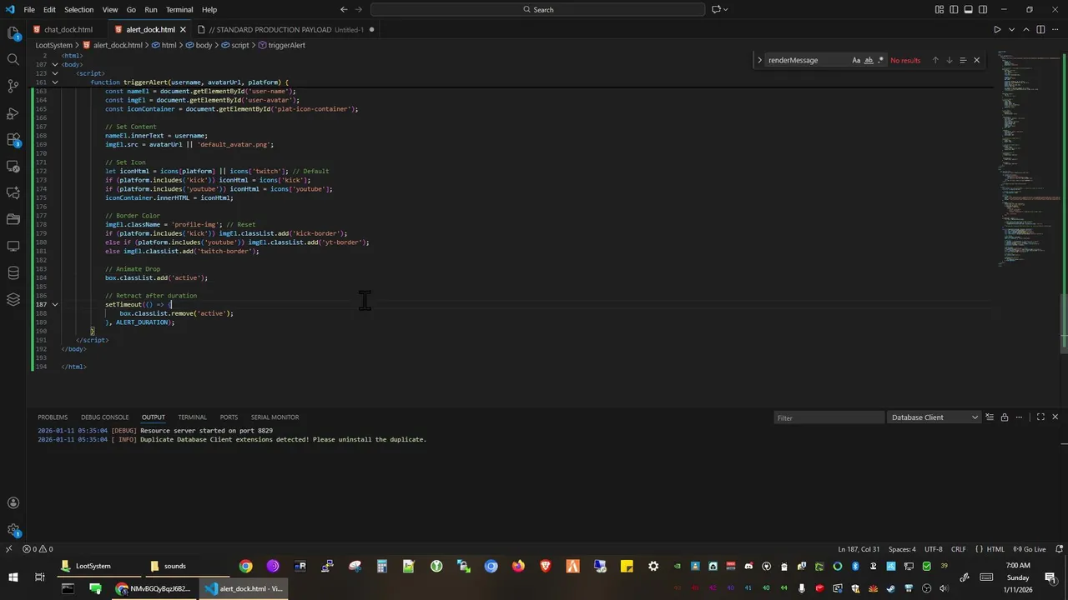Focus the command center Search box
Image resolution: width=1068 pixels, height=600 pixels.
(537, 9)
